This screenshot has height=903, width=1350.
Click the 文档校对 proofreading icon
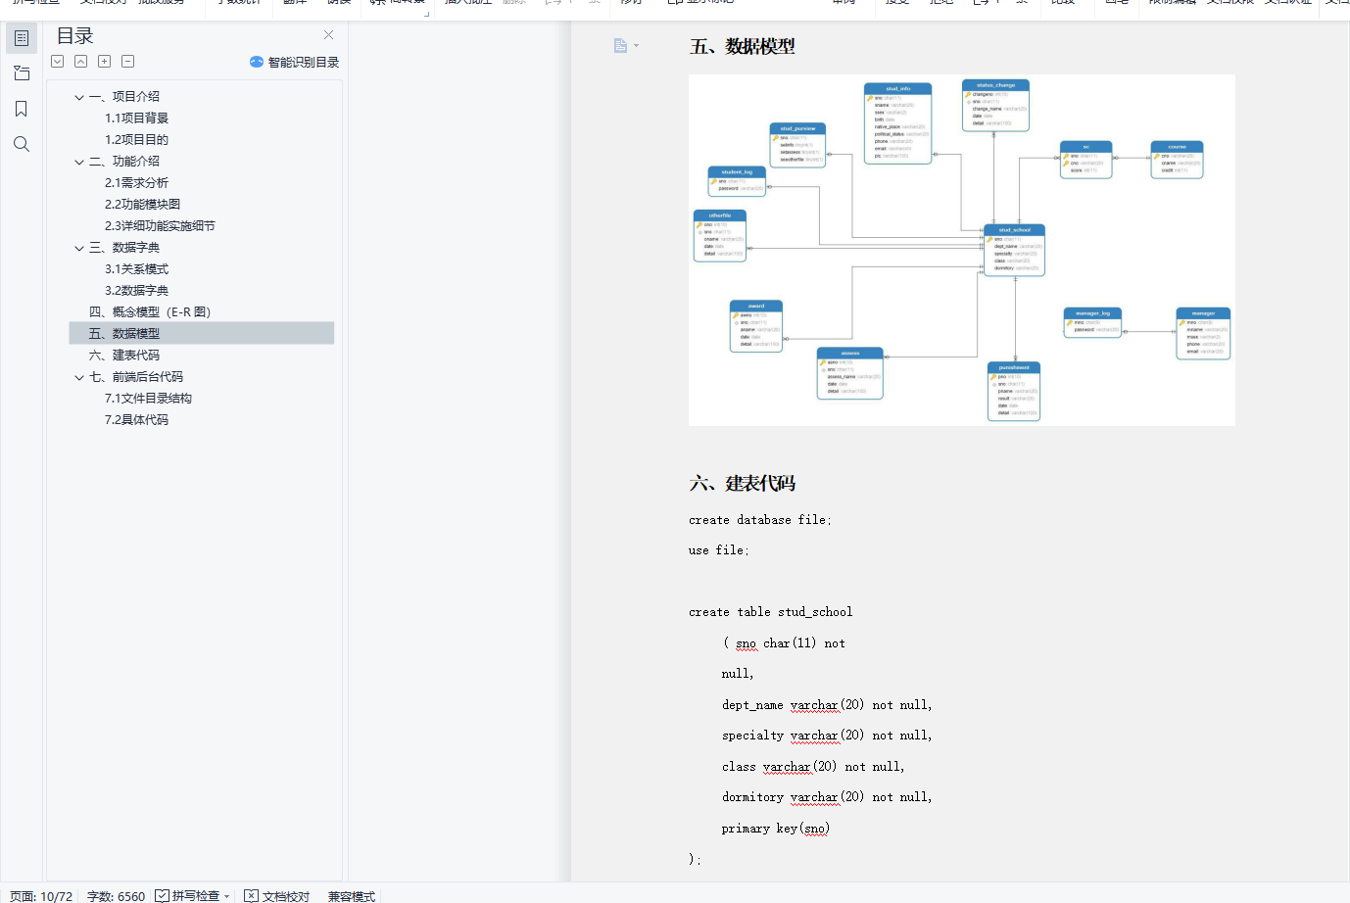pos(252,896)
